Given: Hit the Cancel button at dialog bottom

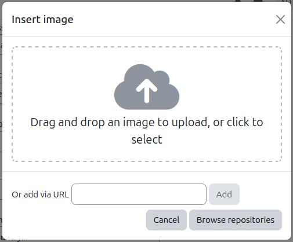Looking at the screenshot, I should click(167, 220).
